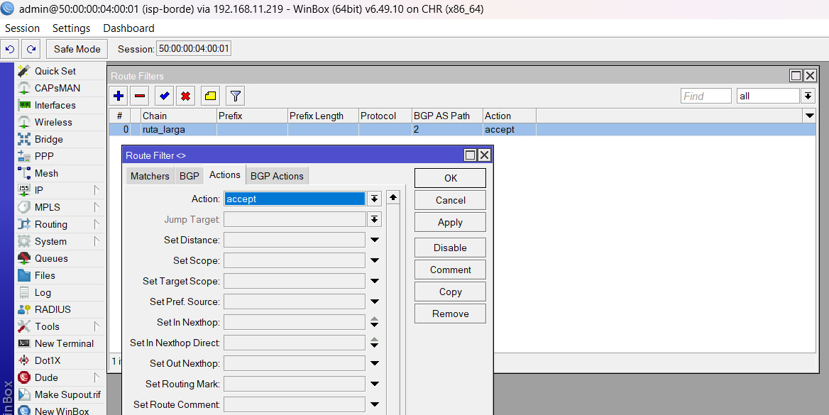Open the Action dropdown list
The height and width of the screenshot is (415, 829).
[374, 199]
